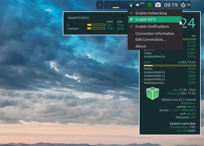This screenshot has height=146, width=204.
Task: Select Edit Connections...
Action: 151,40
